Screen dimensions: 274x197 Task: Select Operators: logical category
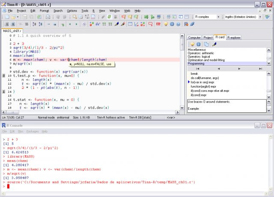pyautogui.click(x=227, y=57)
